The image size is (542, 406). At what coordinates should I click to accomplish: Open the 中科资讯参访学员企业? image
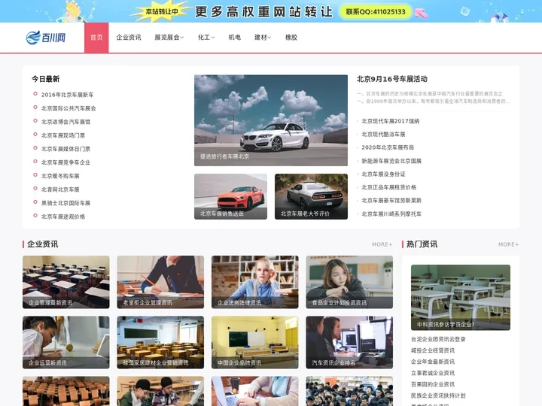point(461,298)
